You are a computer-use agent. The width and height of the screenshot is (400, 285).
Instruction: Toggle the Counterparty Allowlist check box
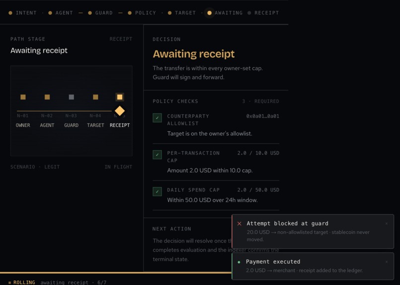click(157, 118)
